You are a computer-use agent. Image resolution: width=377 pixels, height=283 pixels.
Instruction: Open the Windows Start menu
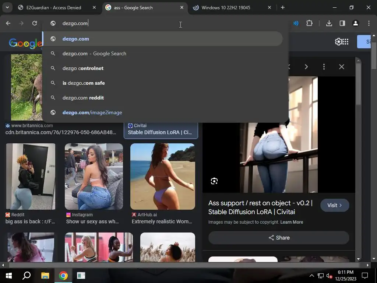coord(9,276)
